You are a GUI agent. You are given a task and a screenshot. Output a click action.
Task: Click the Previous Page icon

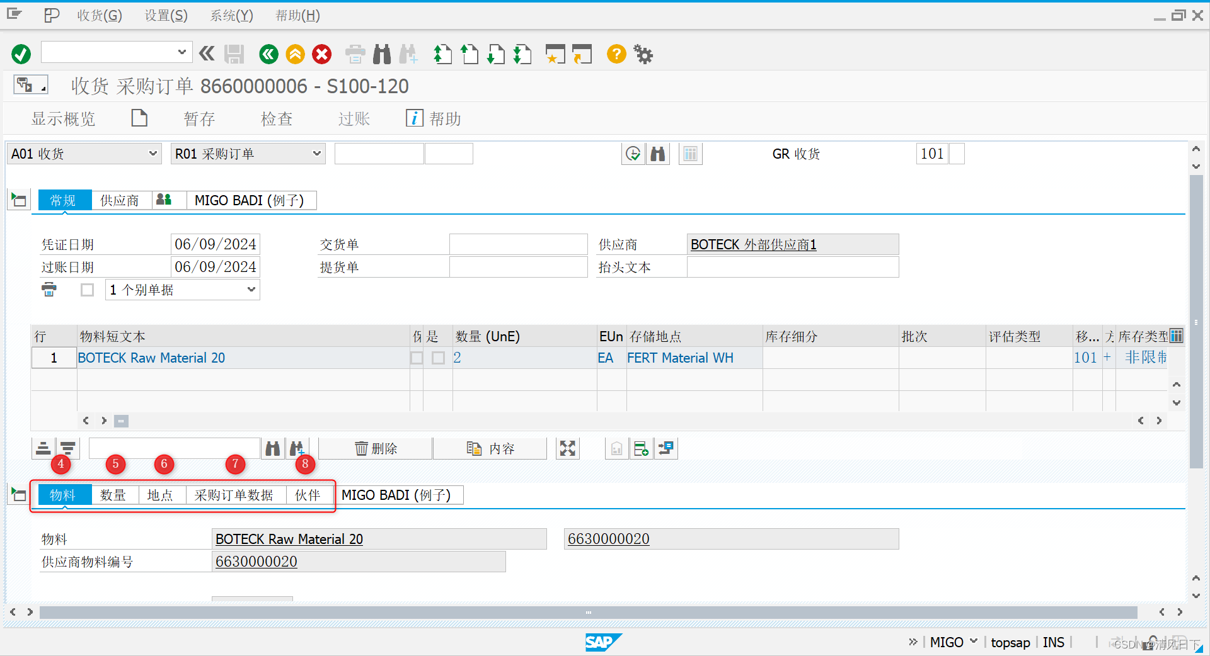click(x=470, y=54)
